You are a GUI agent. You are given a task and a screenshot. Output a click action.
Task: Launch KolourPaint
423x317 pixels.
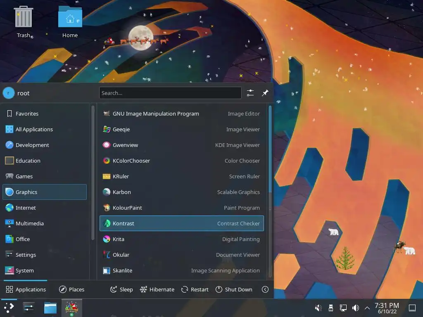[x=182, y=208]
